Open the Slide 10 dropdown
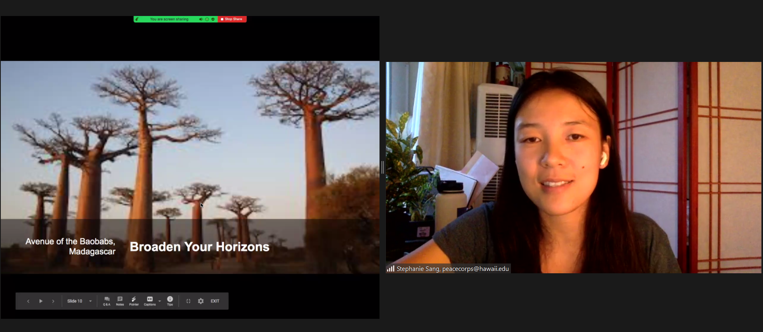This screenshot has width=763, height=332. click(x=79, y=301)
